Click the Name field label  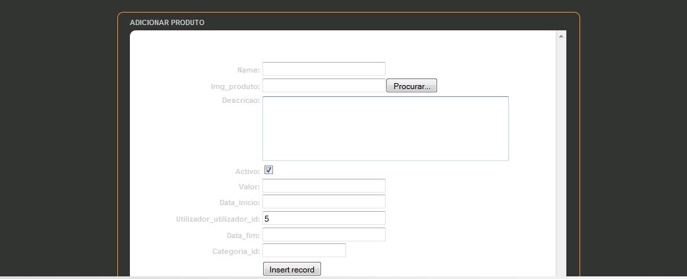[248, 70]
